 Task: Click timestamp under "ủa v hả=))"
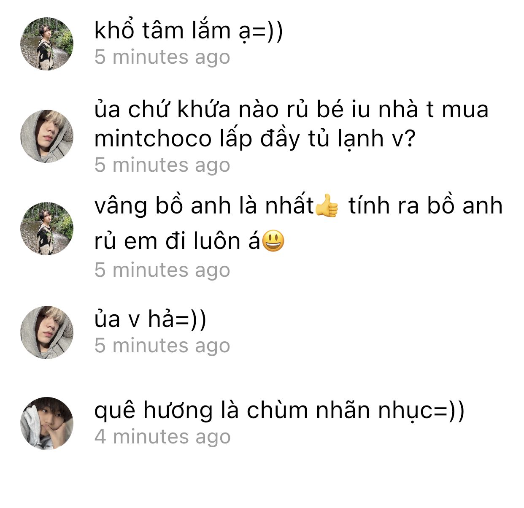coord(162,346)
